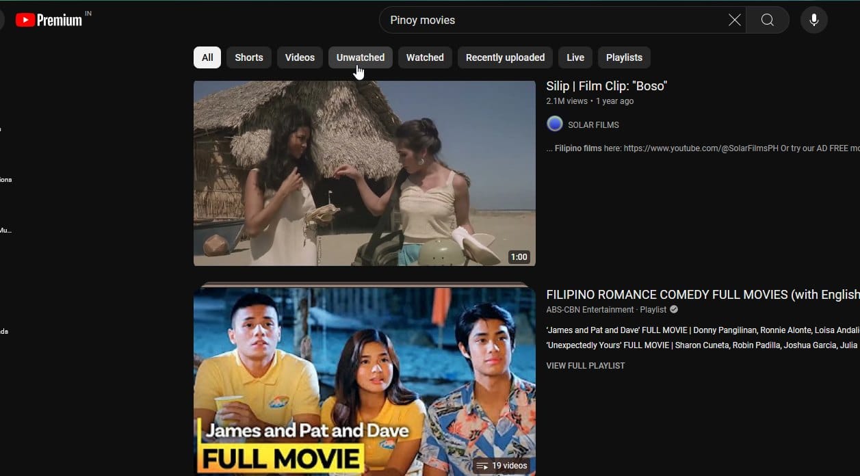Viewport: 860px width, 476px height.
Task: Filter results by Shorts
Action: 249,57
